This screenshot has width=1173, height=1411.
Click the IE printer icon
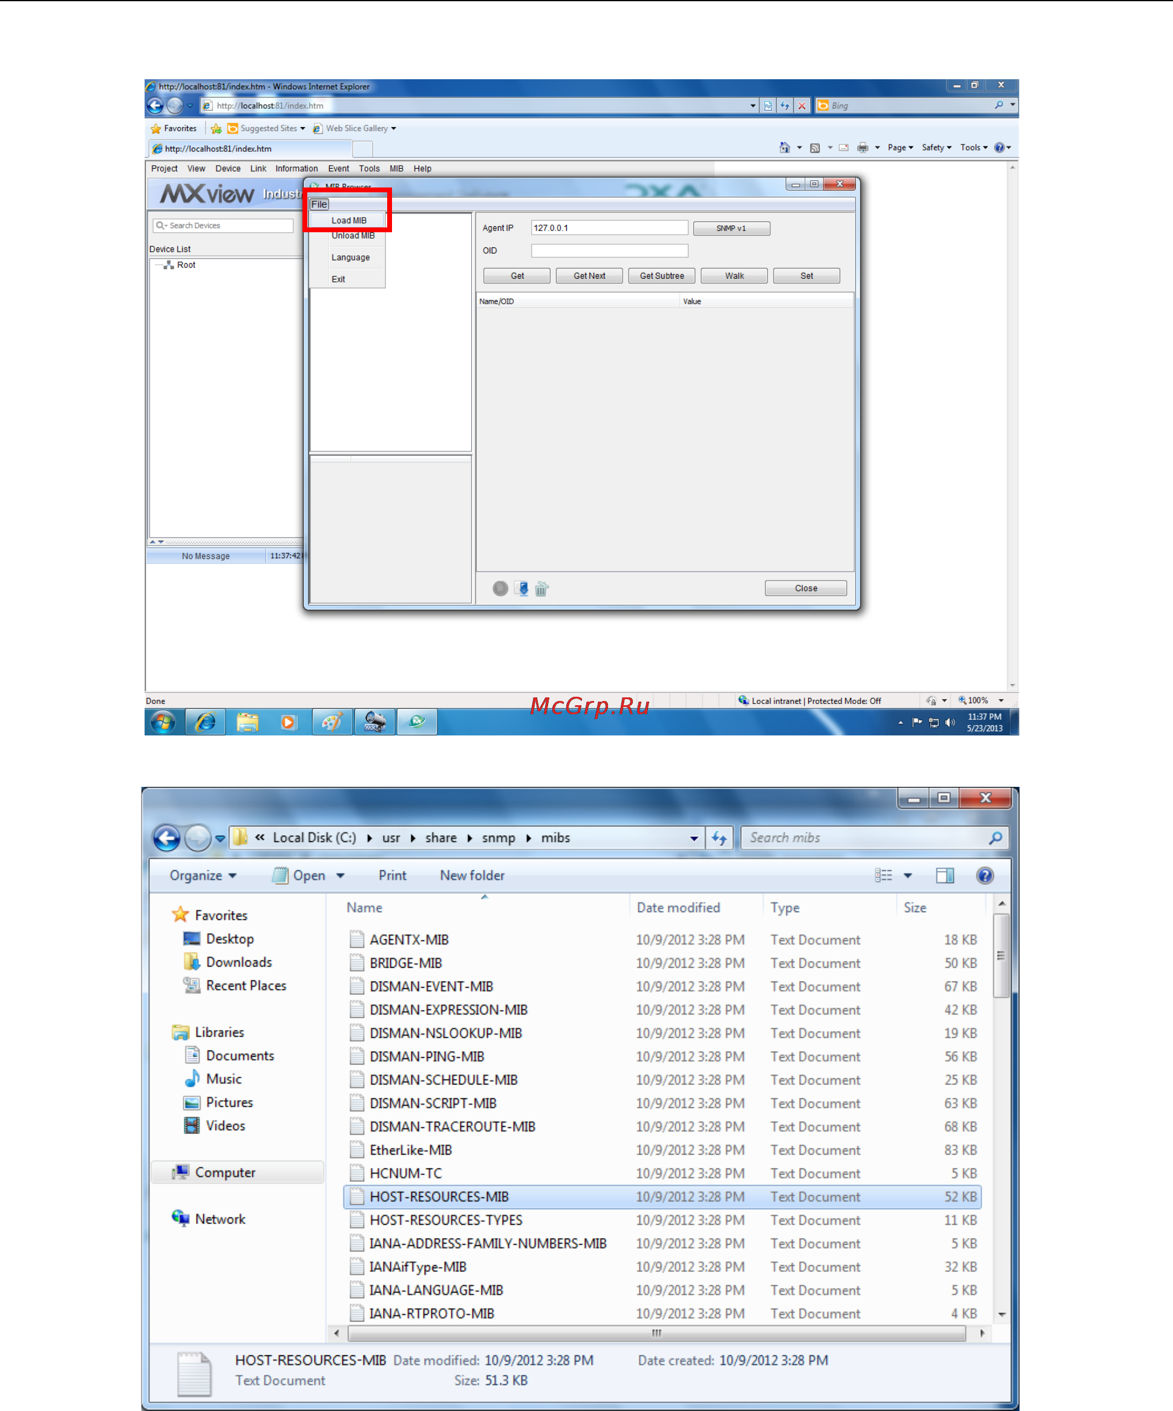pyautogui.click(x=863, y=148)
